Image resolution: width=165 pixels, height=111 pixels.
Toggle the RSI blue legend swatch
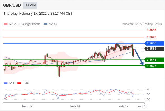(x=6, y=83)
